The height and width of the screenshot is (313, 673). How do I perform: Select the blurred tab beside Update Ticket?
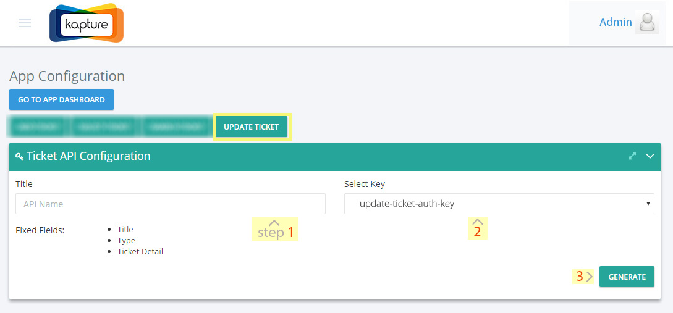(x=177, y=127)
